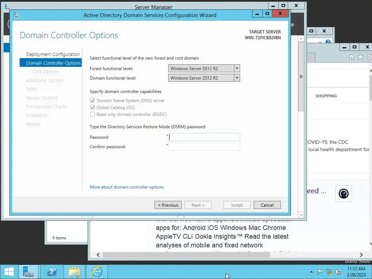Open Server Manager from the taskbar
372x279 pixels.
coord(28,272)
